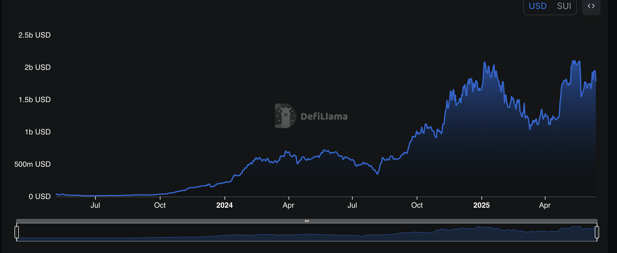The image size is (617, 253).
Task: Click the 2024 x-axis label
Action: 224,205
